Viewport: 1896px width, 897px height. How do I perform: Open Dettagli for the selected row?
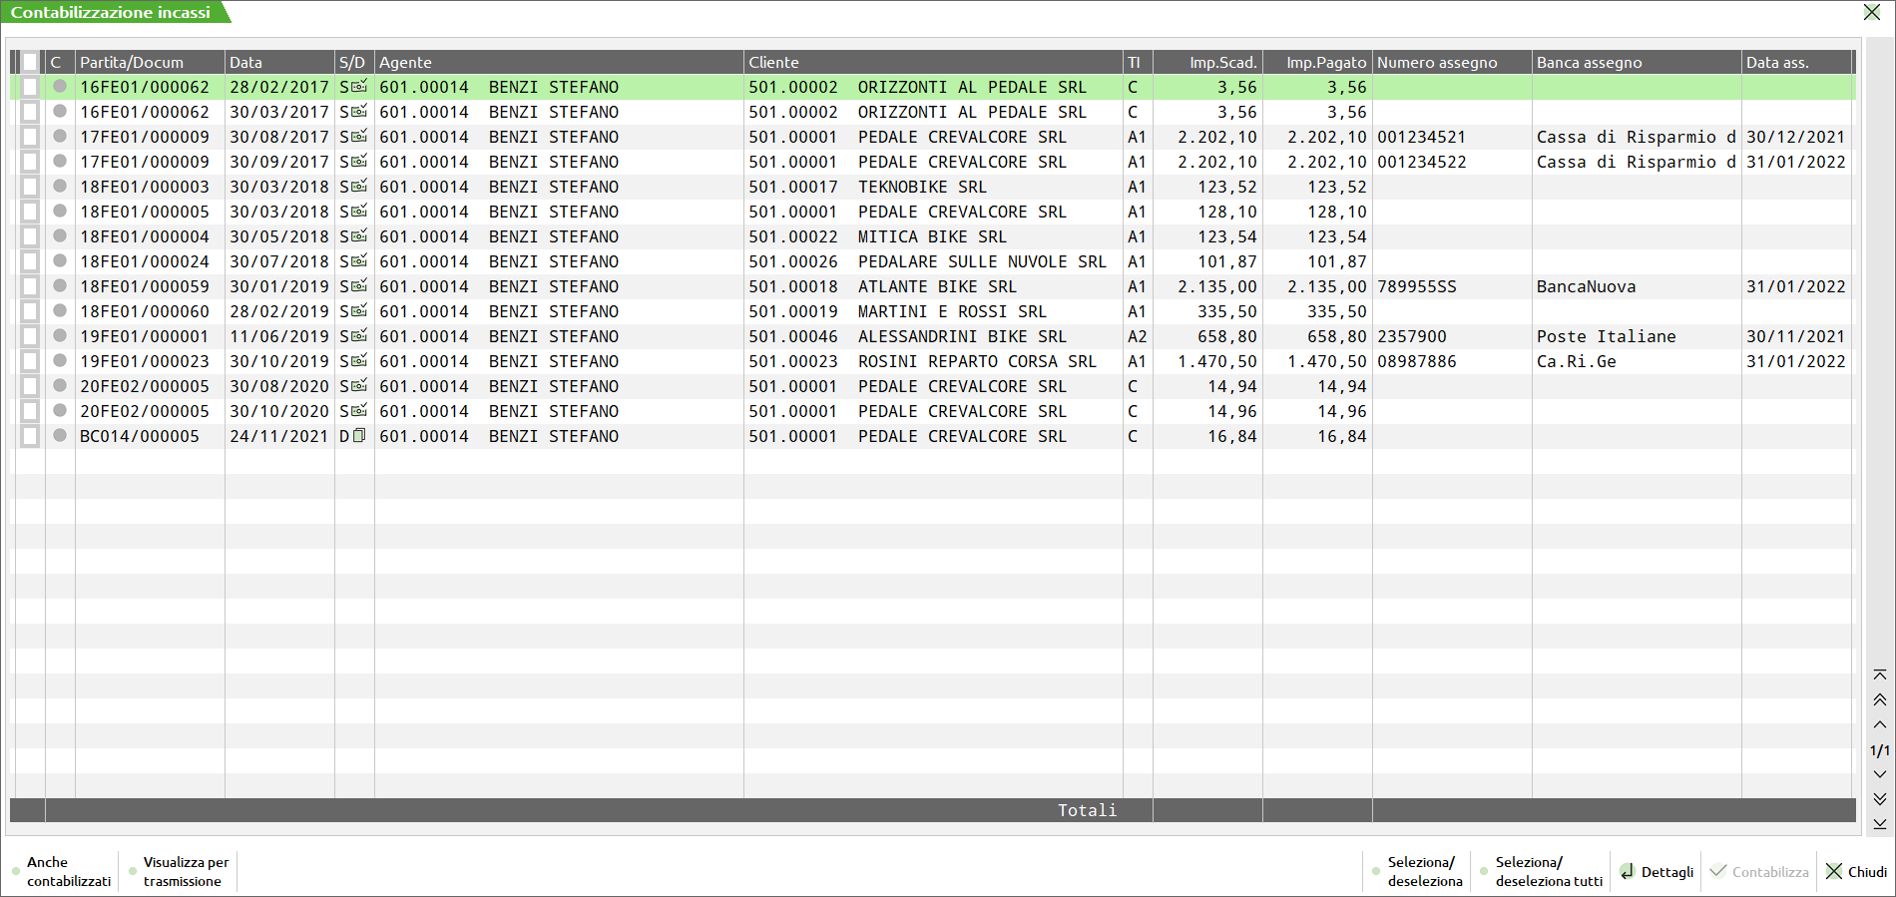(x=1657, y=872)
